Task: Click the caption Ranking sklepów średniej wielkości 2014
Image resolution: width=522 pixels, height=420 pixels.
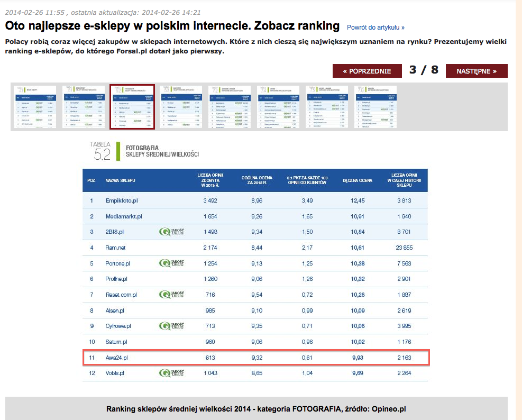Action: point(256,409)
